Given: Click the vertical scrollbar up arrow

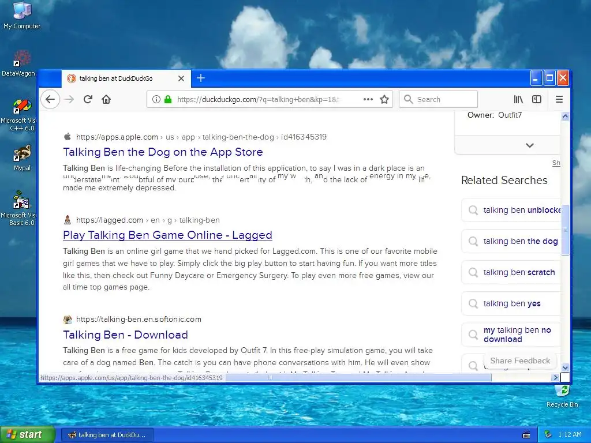Looking at the screenshot, I should [x=565, y=117].
